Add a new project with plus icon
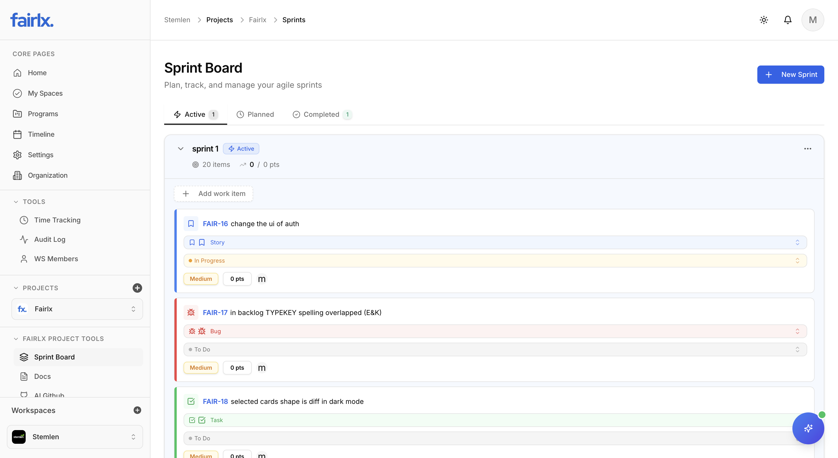Image resolution: width=838 pixels, height=458 pixels. [137, 288]
